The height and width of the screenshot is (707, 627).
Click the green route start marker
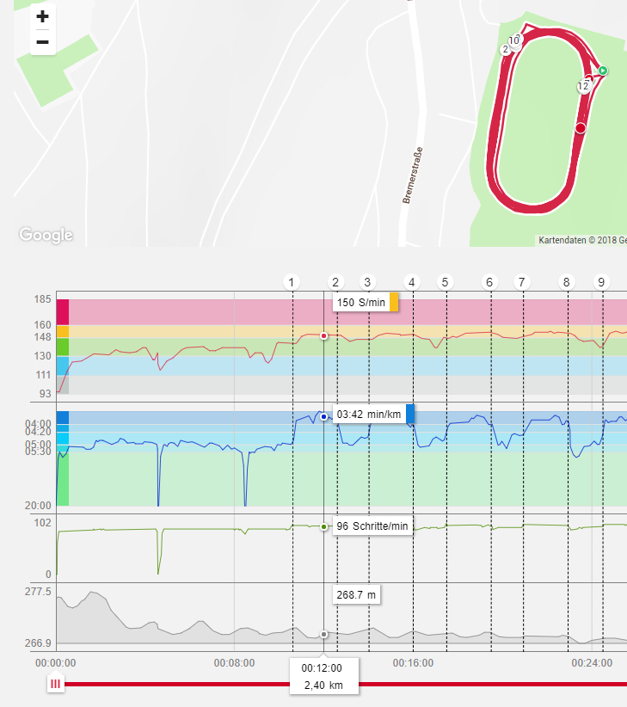coord(603,71)
